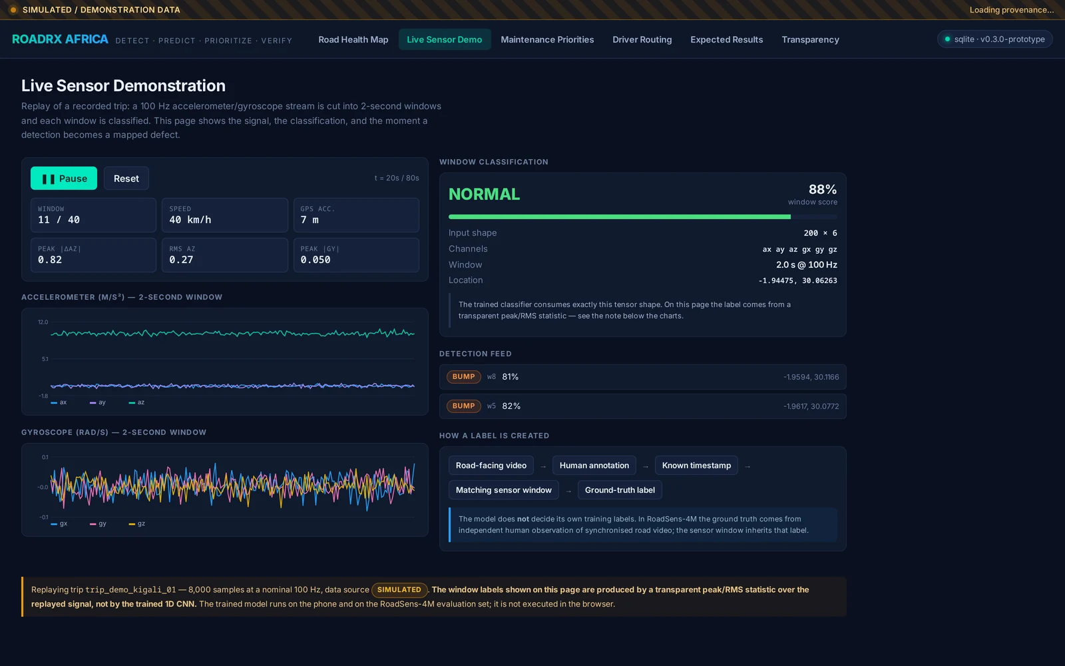Click the 'Loading provenance...' text
The image size is (1065, 666).
pos(1012,10)
